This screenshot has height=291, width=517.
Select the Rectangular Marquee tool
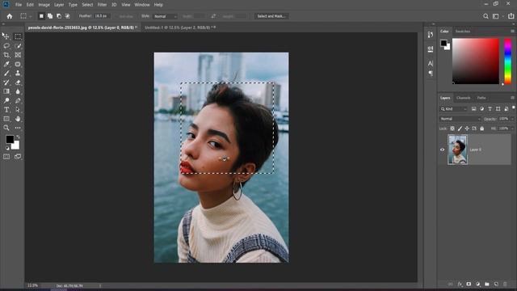click(18, 36)
